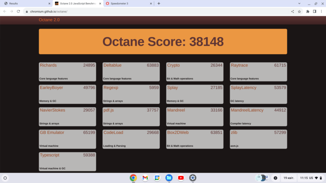The width and height of the screenshot is (326, 183).
Task: Click 'Compiler latency' label under MandreelLatency
Action: click(x=240, y=123)
